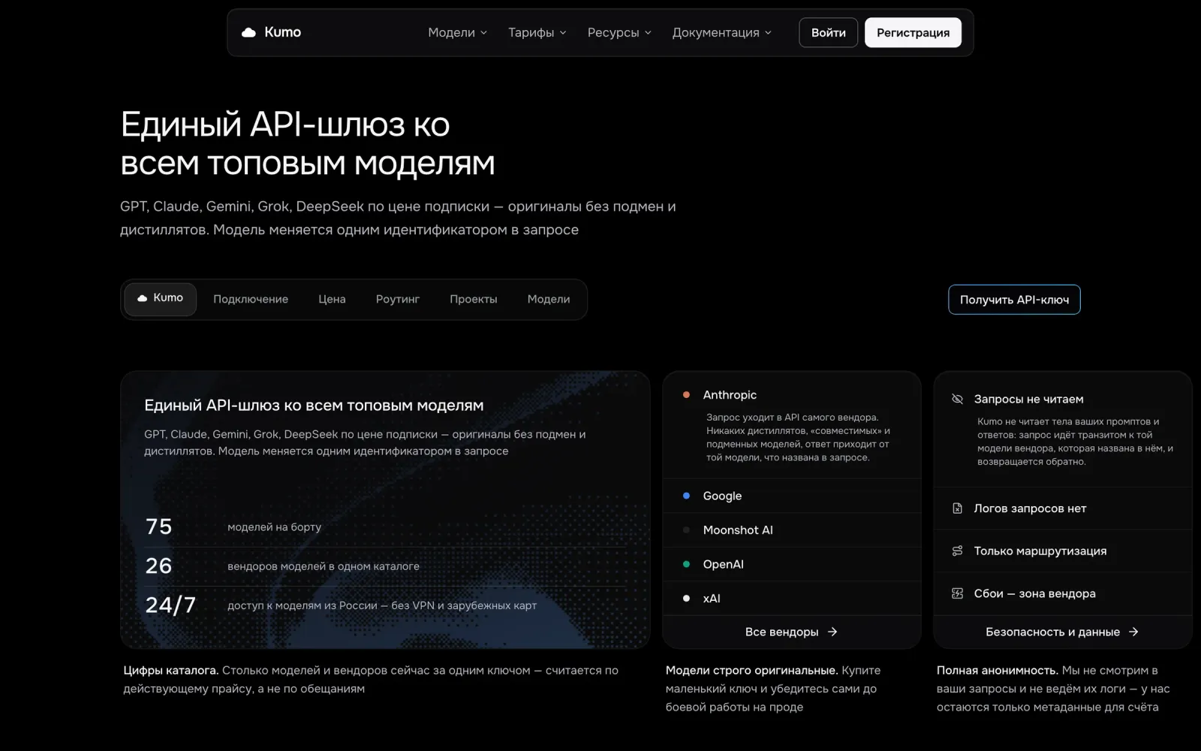Open the Все вендоры link
1201x751 pixels.
pyautogui.click(x=792, y=632)
